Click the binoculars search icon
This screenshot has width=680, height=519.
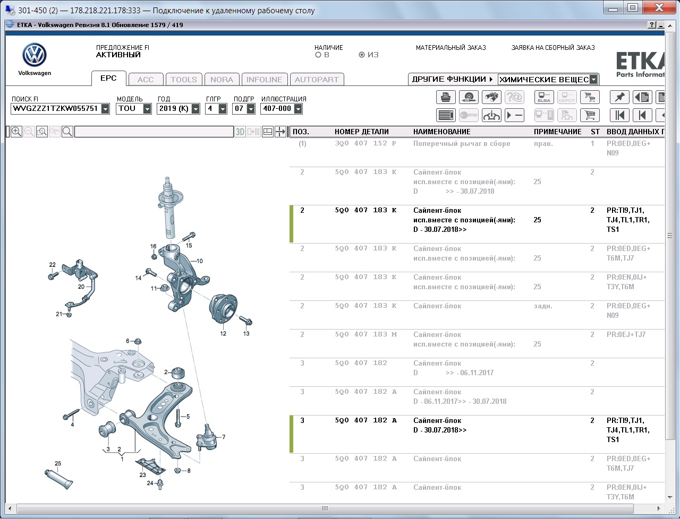(x=492, y=97)
